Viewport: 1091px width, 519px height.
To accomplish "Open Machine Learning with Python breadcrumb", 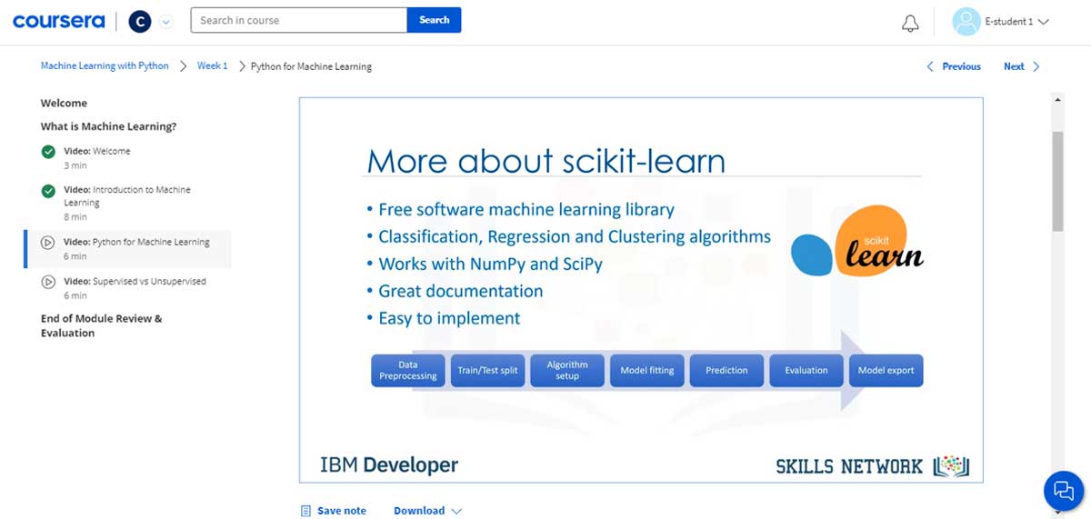I will pos(105,66).
